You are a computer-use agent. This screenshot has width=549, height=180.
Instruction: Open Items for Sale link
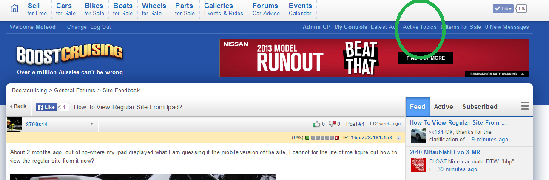[461, 27]
